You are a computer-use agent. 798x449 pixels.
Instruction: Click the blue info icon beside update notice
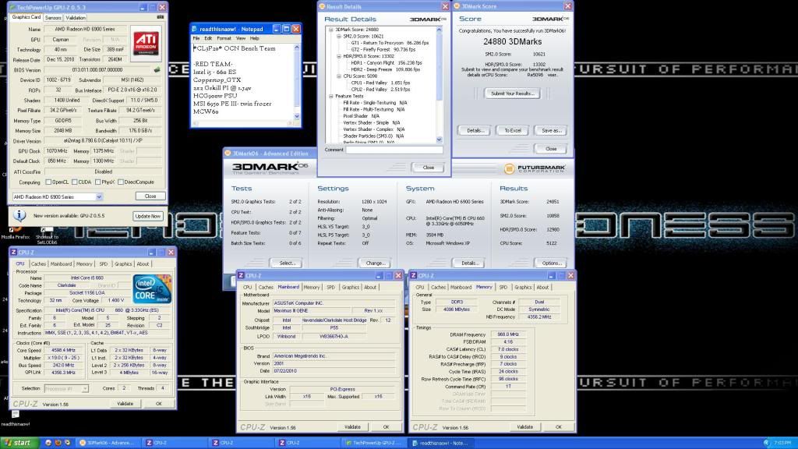pyautogui.click(x=17, y=215)
